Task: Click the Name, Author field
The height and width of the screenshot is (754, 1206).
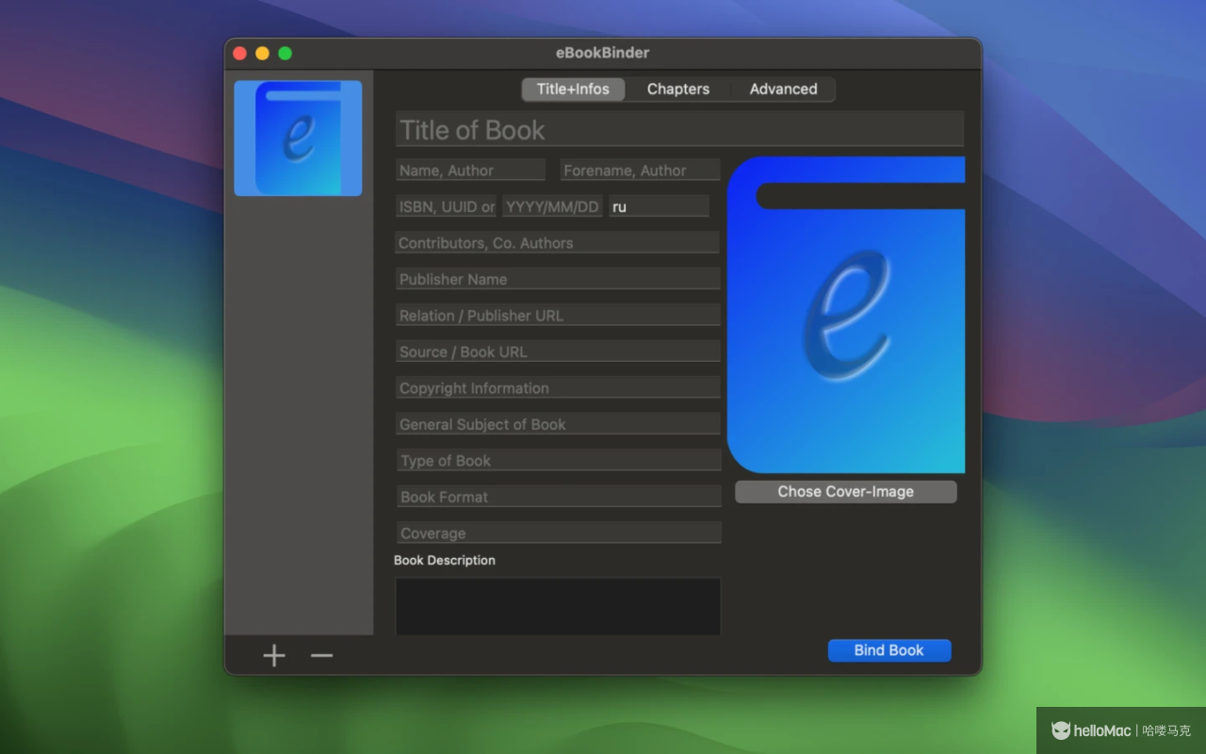Action: [x=470, y=170]
